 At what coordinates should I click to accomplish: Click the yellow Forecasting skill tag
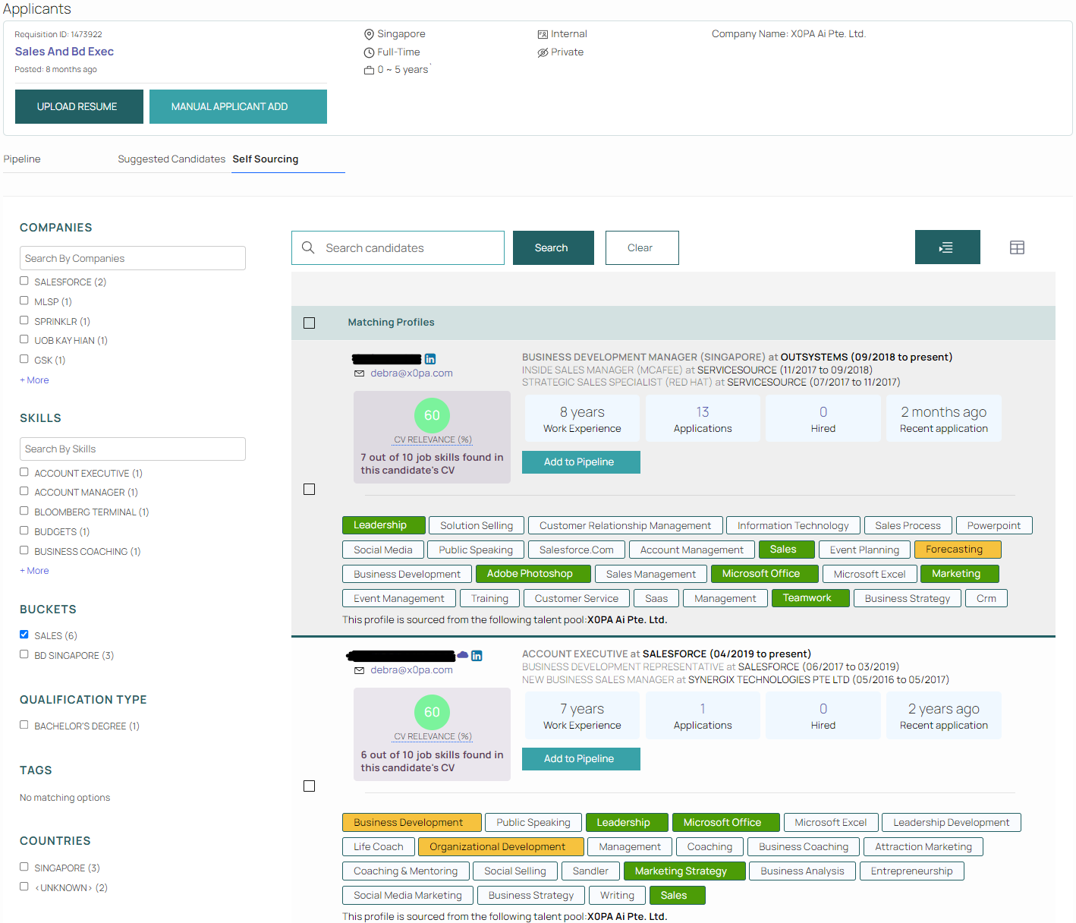click(958, 550)
